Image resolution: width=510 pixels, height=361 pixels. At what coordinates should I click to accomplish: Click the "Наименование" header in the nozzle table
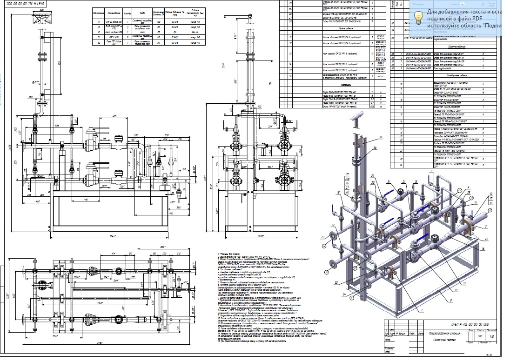[114, 13]
